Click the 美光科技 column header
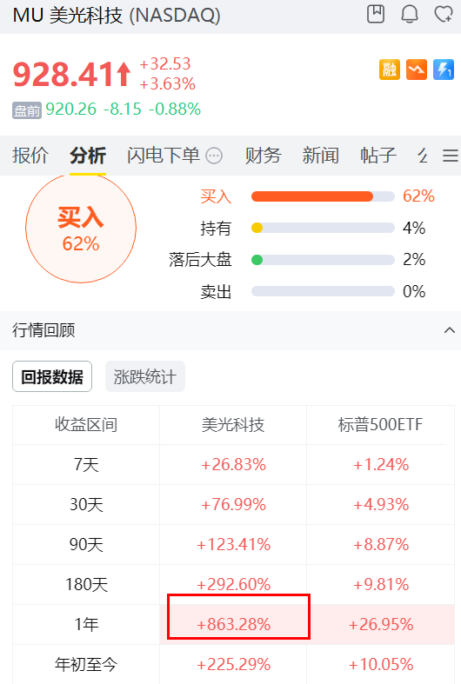 coord(233,424)
